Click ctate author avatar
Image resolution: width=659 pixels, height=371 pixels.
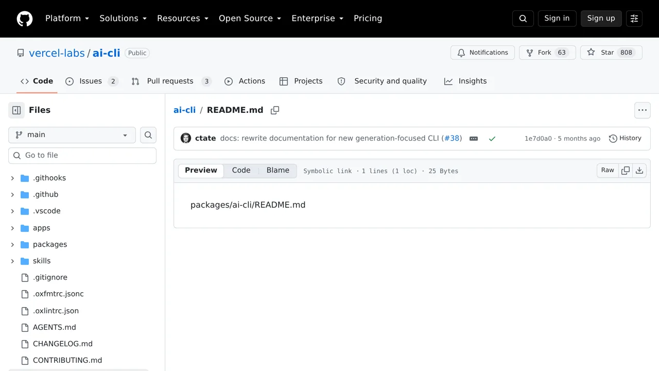click(186, 138)
